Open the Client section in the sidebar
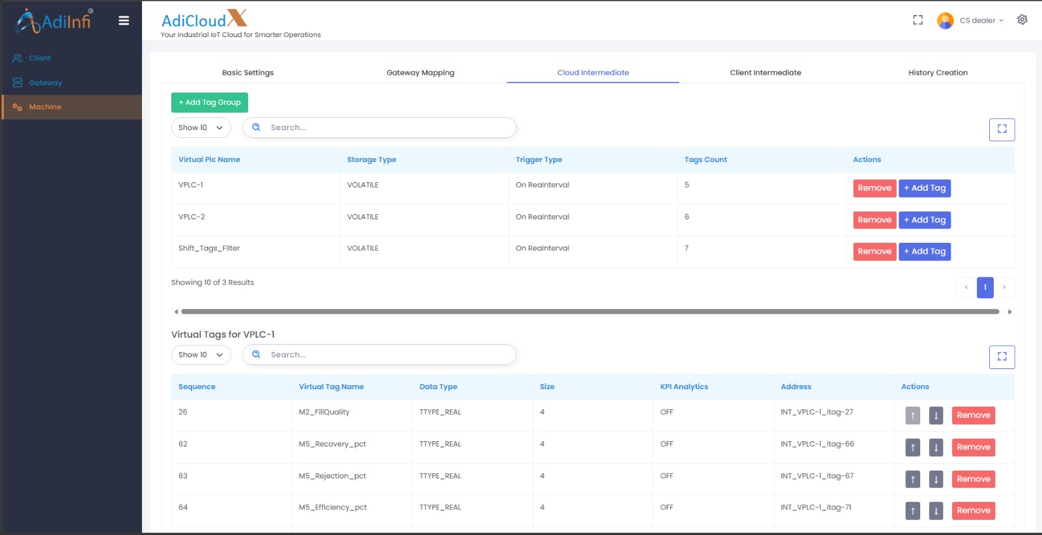The image size is (1042, 535). (39, 58)
